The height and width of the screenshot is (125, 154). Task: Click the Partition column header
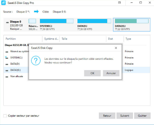click(x=11, y=39)
